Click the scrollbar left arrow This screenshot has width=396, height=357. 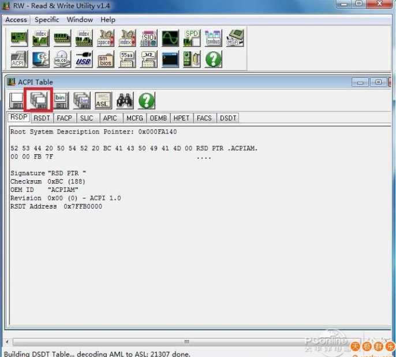coord(8,341)
